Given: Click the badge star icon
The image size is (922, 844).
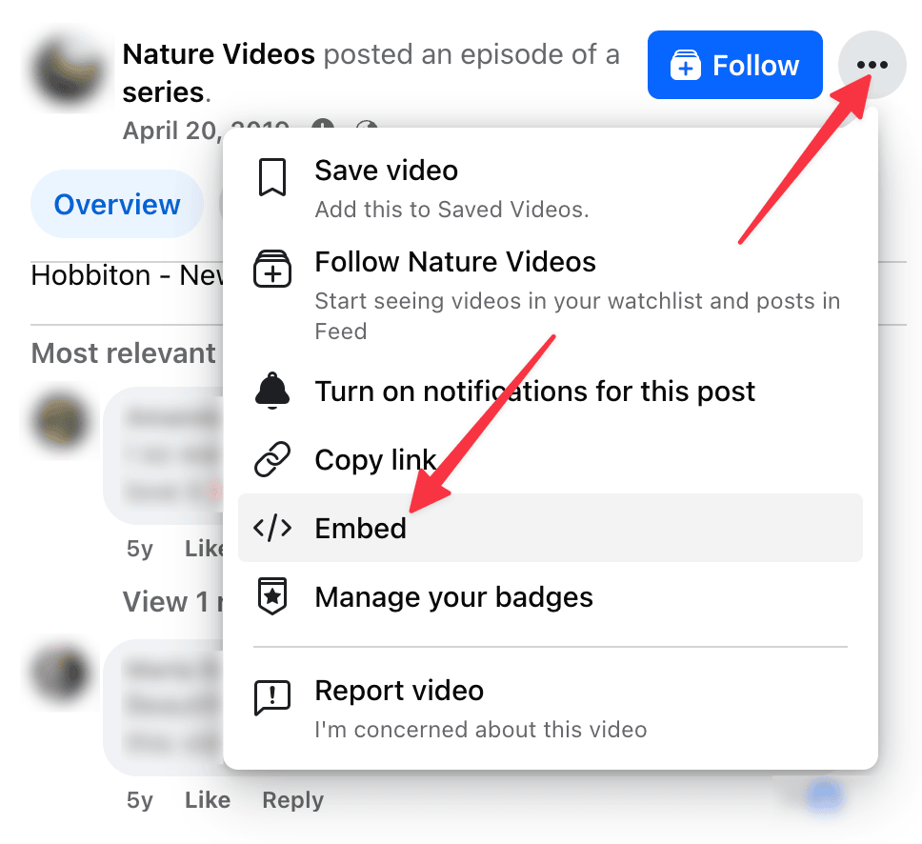Looking at the screenshot, I should (272, 596).
